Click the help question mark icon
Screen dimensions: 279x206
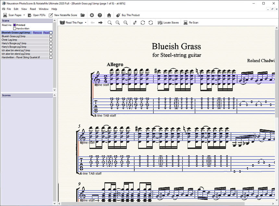(x=100, y=15)
